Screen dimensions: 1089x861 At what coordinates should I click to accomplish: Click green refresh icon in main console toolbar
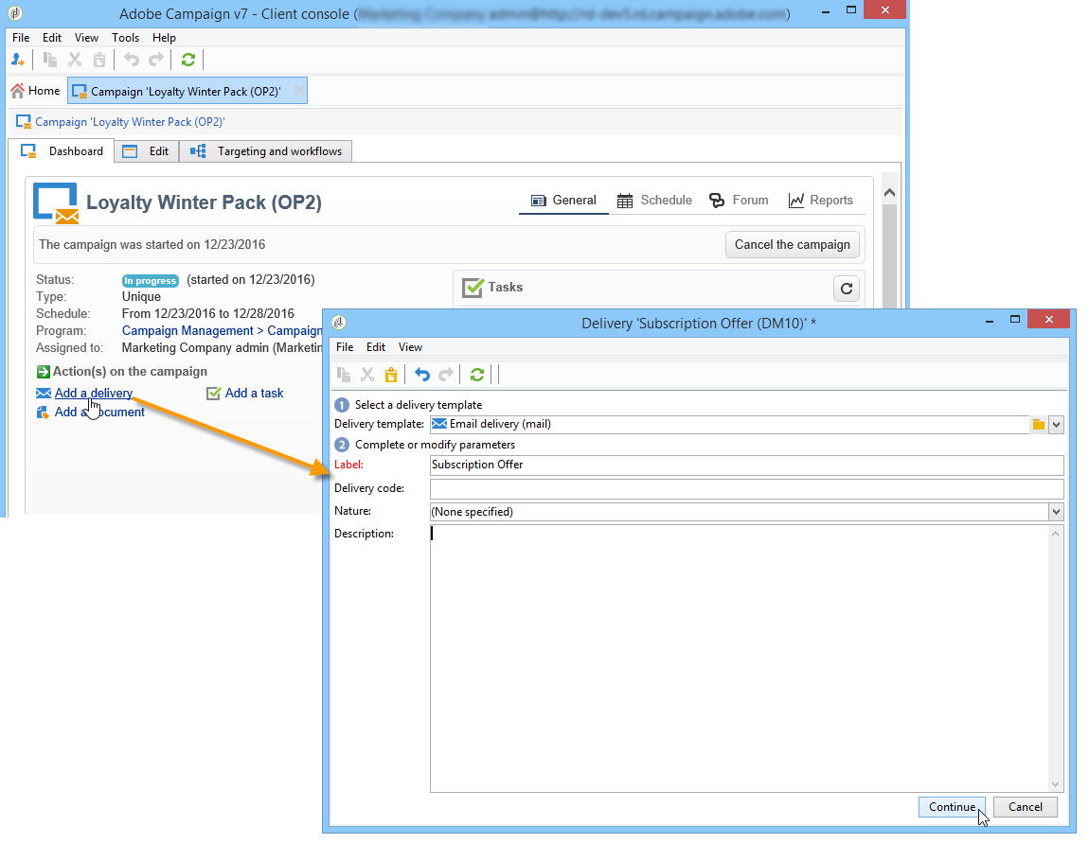(x=188, y=61)
